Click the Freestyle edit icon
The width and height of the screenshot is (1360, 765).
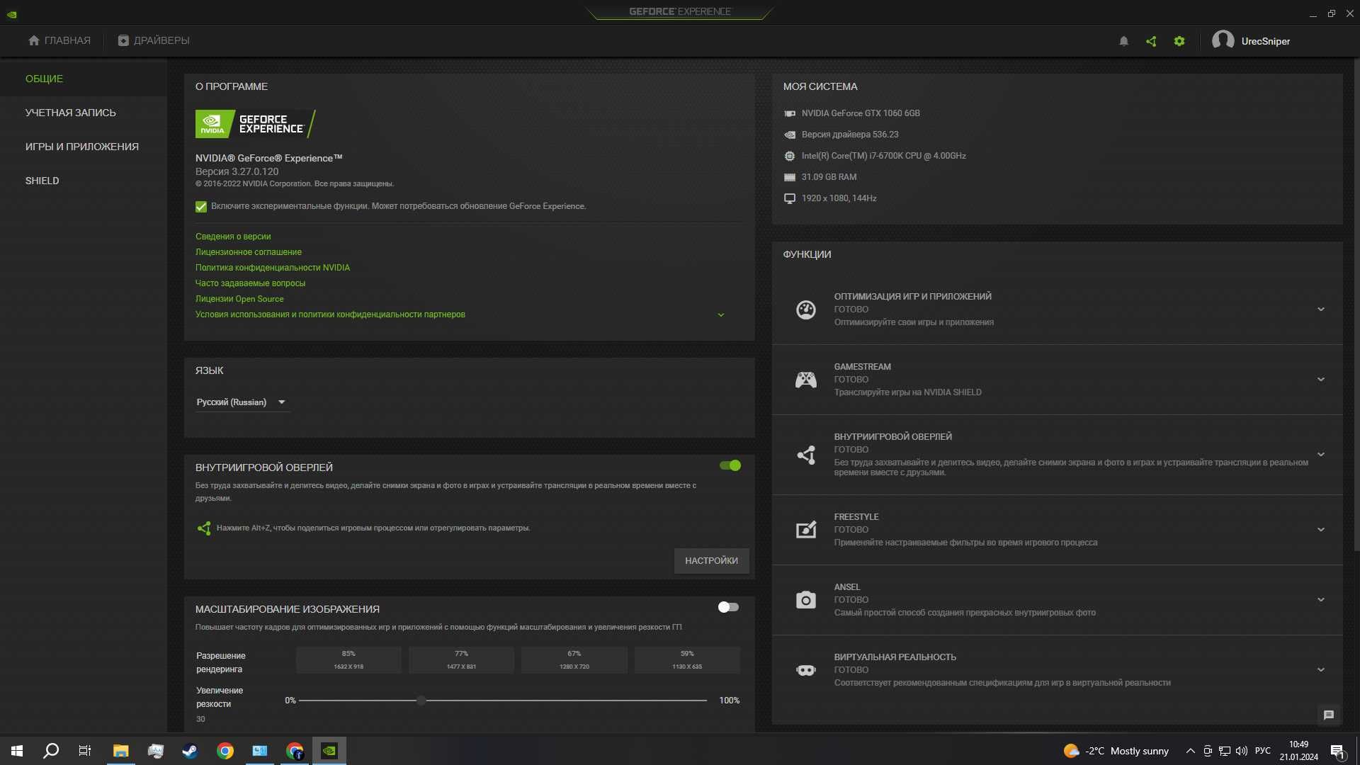[806, 530]
